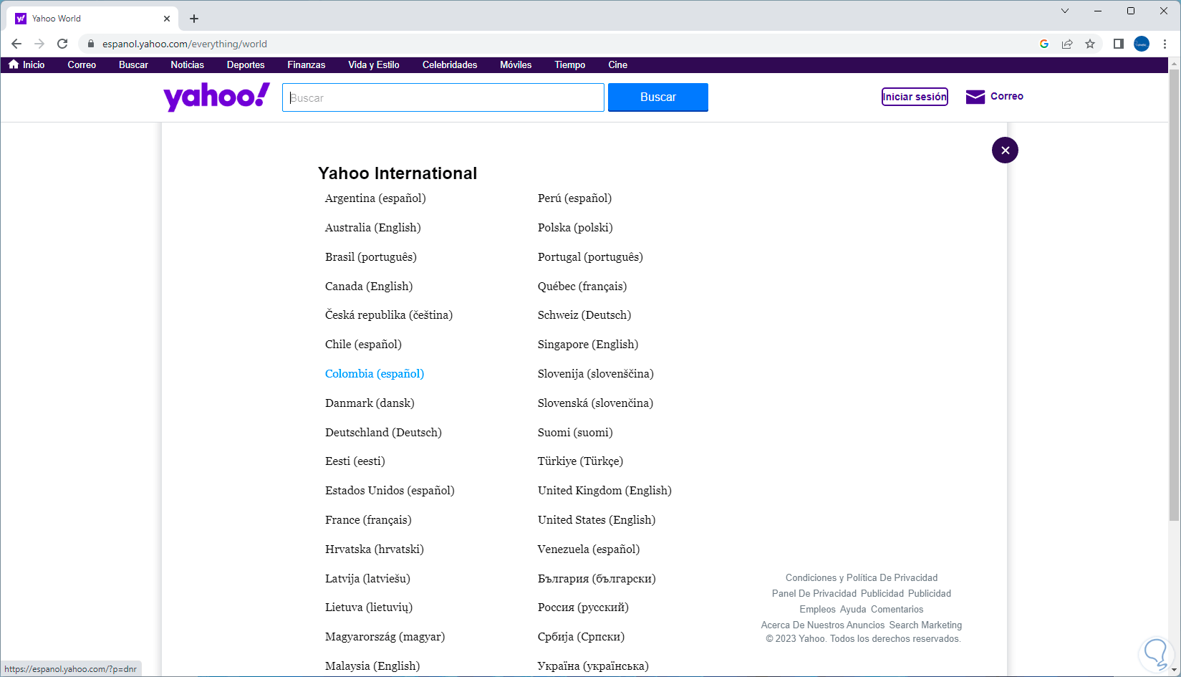Go to Inicio in the top menu
Image resolution: width=1181 pixels, height=677 pixels.
click(26, 64)
